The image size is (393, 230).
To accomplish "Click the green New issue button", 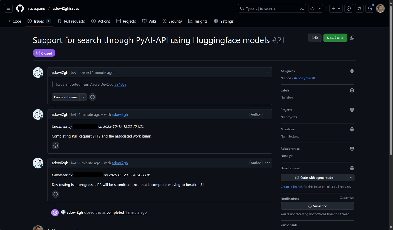I will [x=335, y=38].
